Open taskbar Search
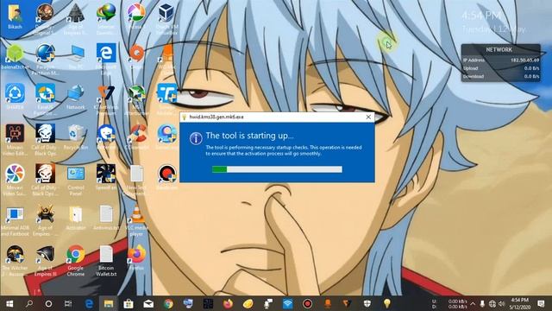This screenshot has width=552, height=311. (x=29, y=303)
